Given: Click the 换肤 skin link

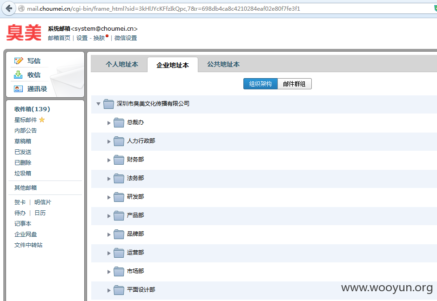Looking at the screenshot, I should pos(99,38).
